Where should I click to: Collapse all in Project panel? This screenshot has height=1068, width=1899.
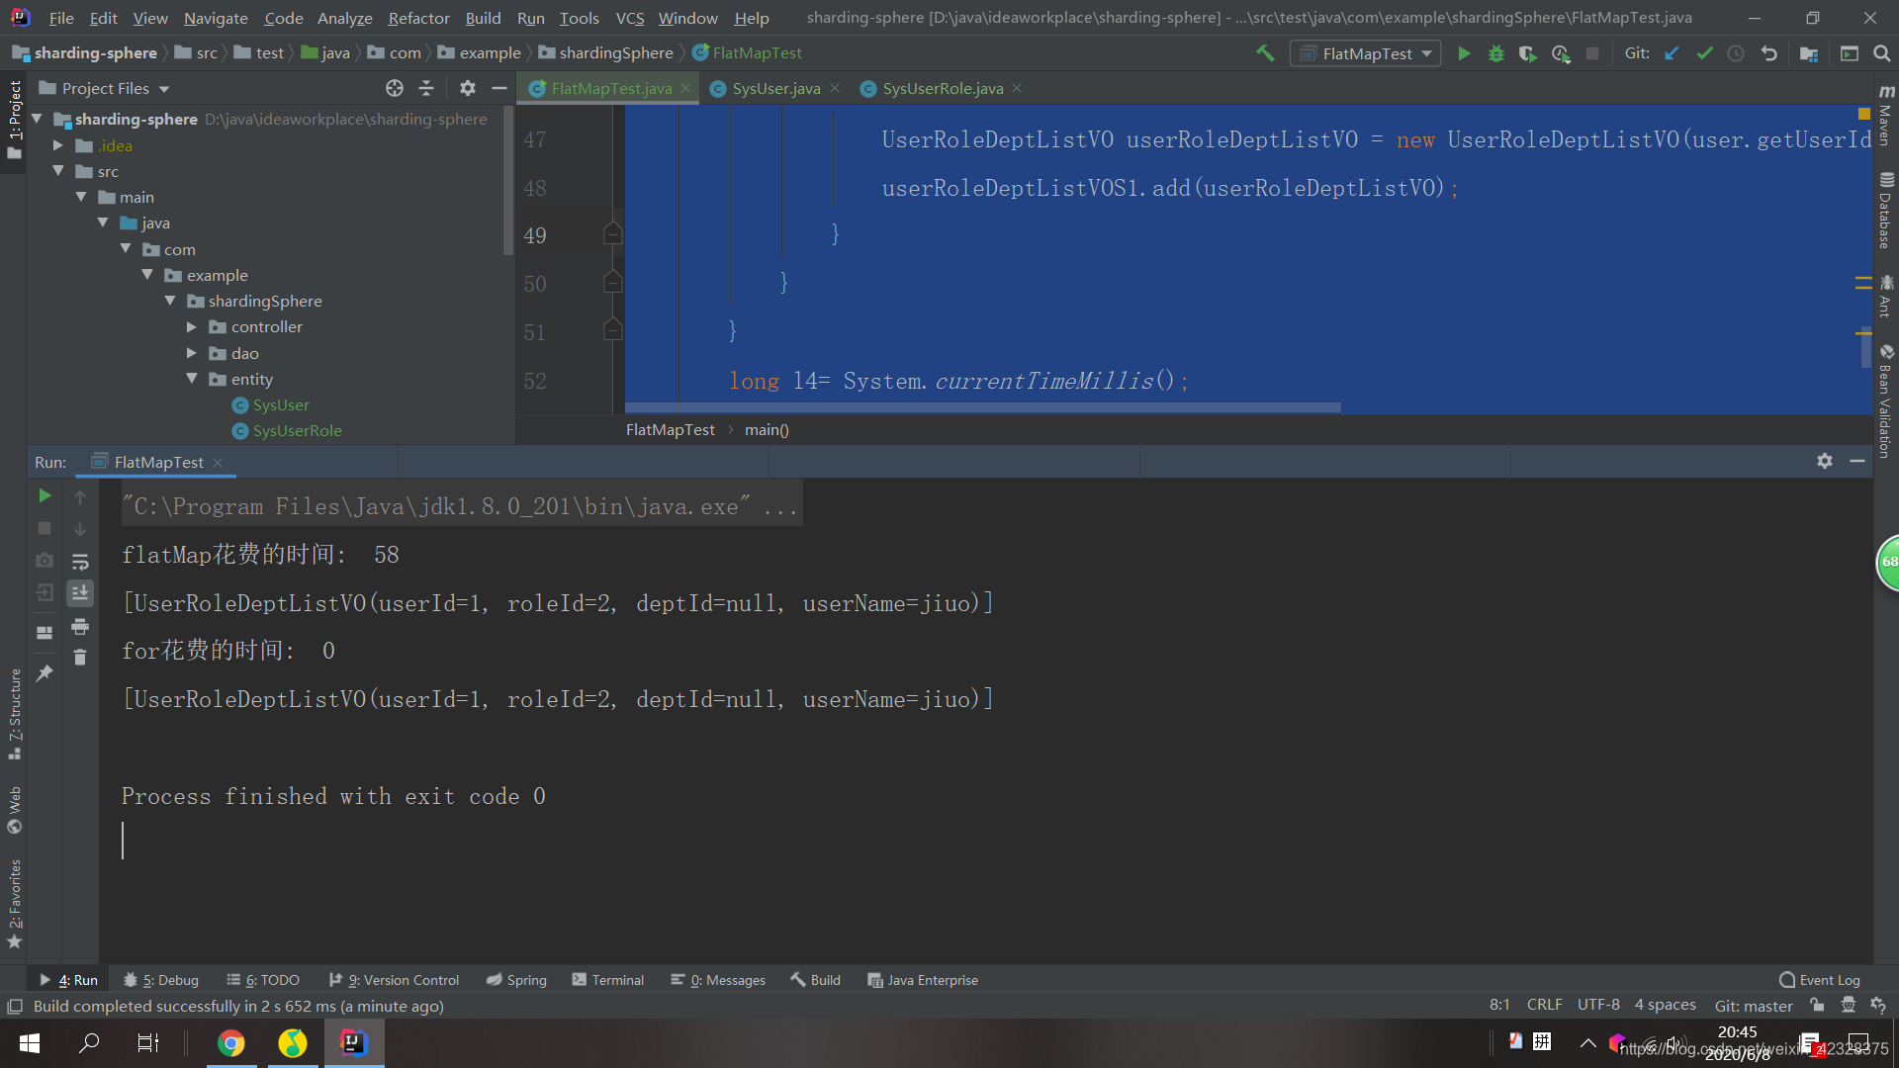pos(426,88)
